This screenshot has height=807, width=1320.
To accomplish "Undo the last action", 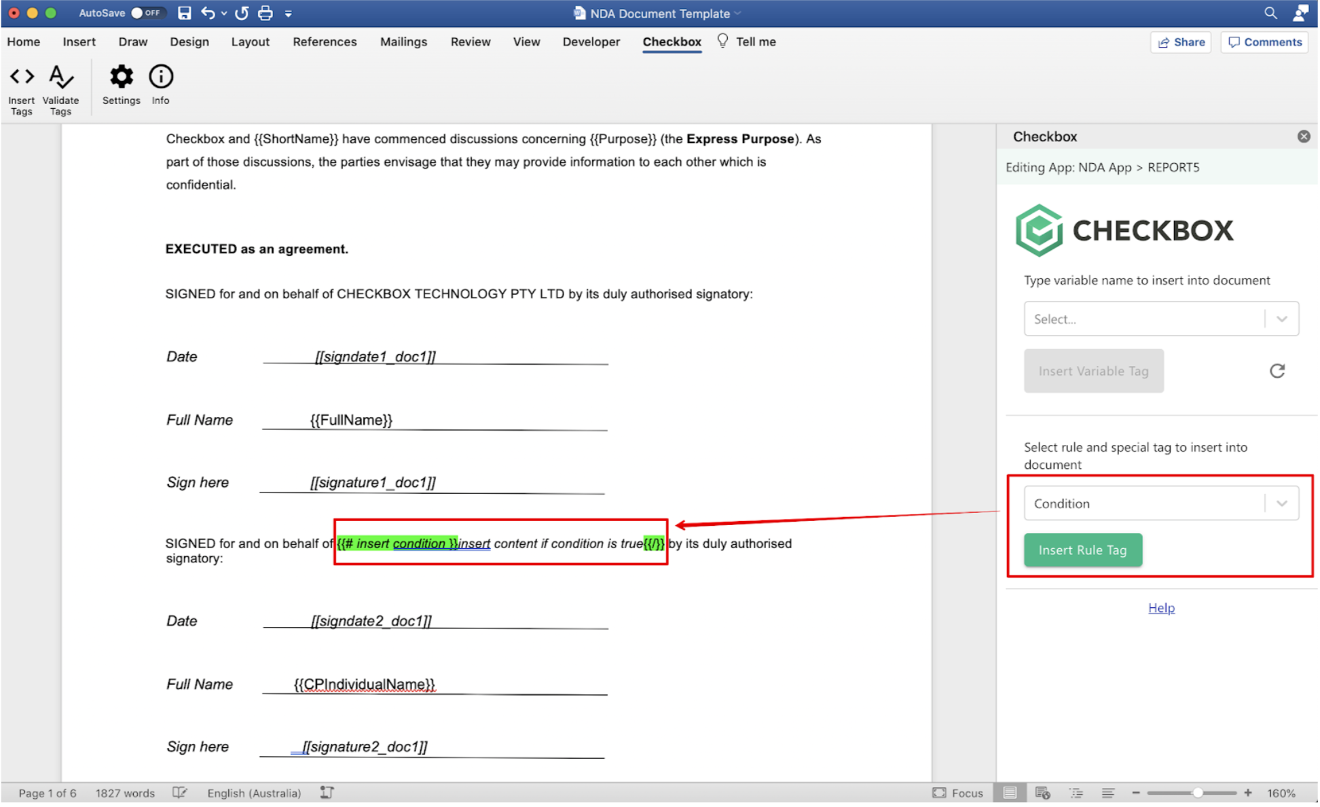I will [x=208, y=13].
